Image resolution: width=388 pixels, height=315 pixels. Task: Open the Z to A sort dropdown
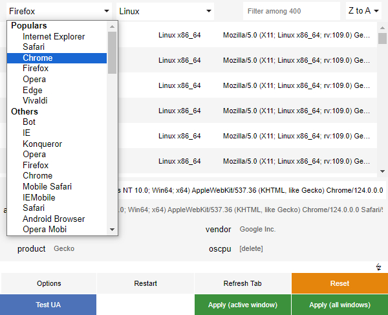tap(363, 11)
